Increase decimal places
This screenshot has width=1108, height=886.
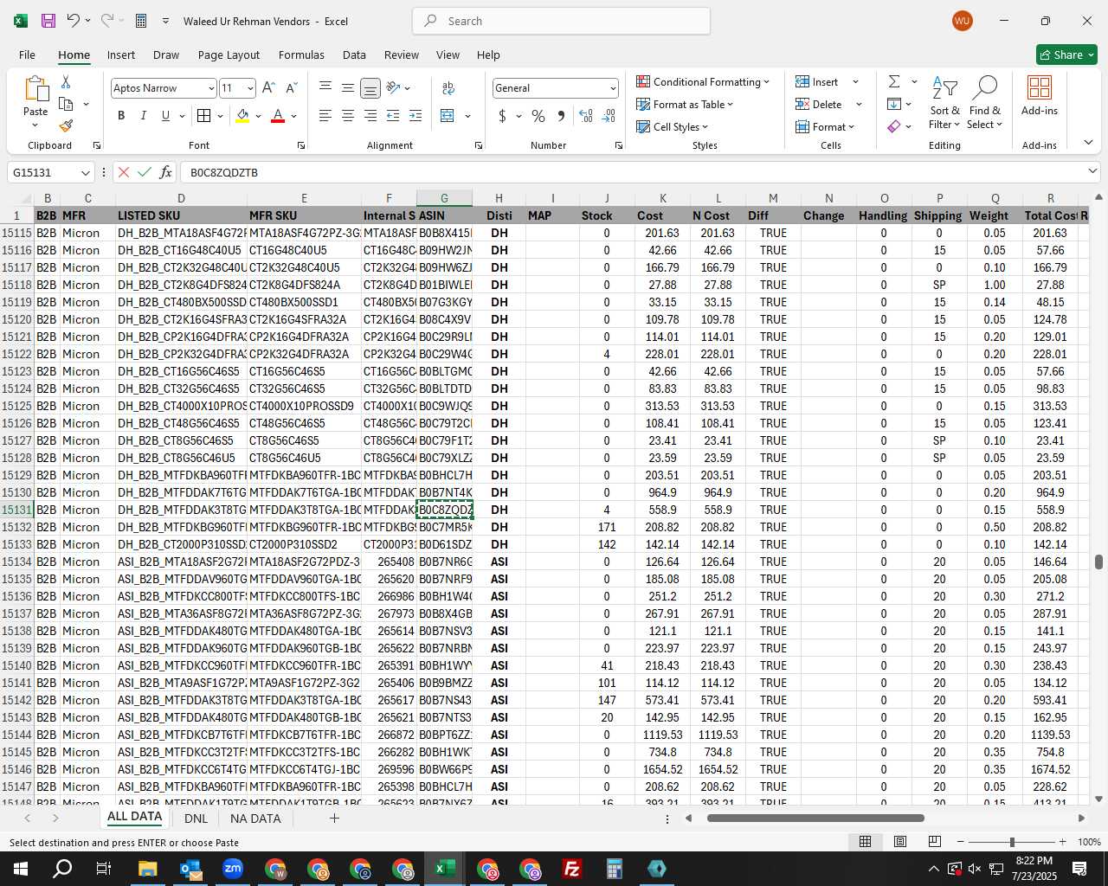click(x=586, y=116)
